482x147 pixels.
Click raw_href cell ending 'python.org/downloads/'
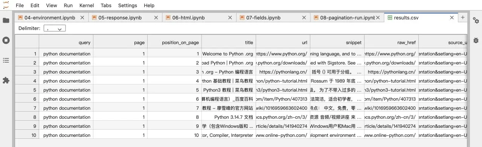(392, 63)
